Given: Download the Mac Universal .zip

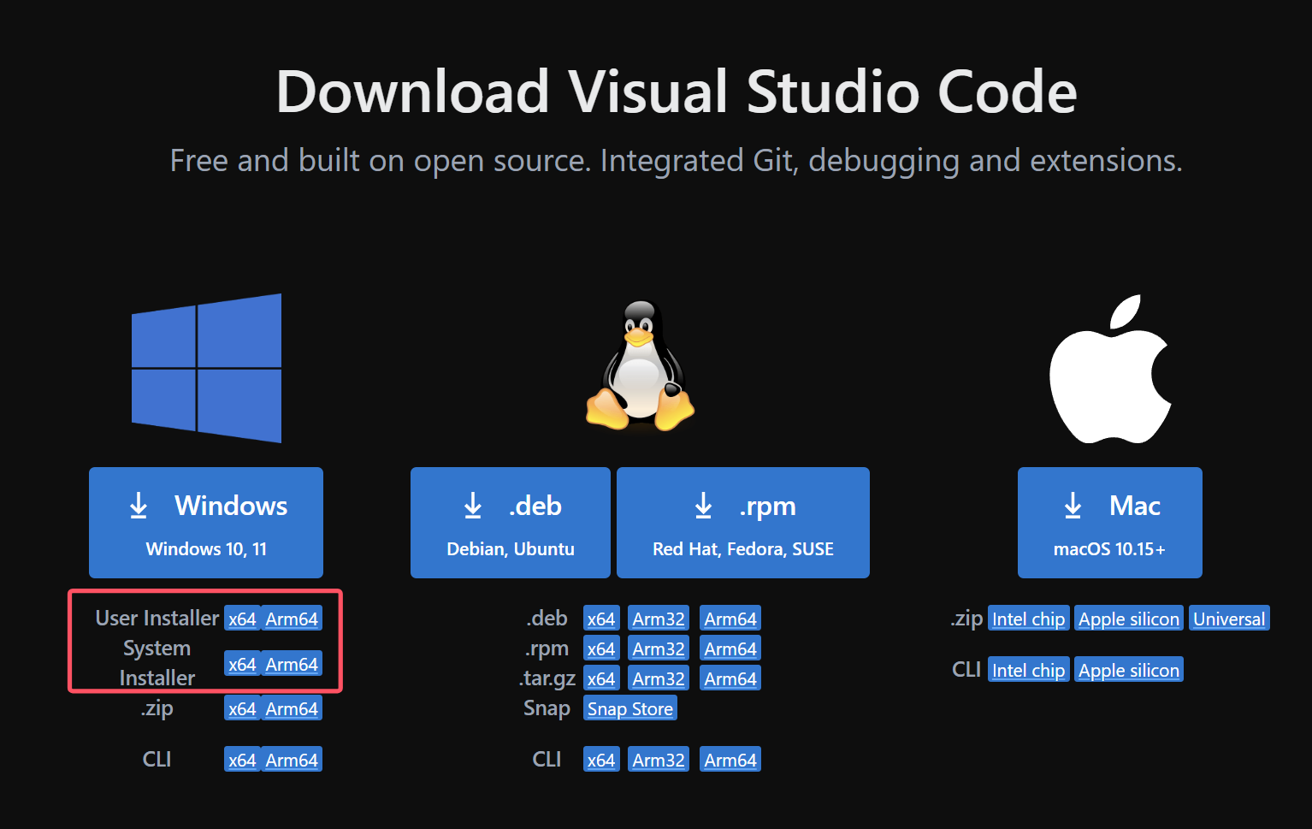Looking at the screenshot, I should [x=1229, y=619].
